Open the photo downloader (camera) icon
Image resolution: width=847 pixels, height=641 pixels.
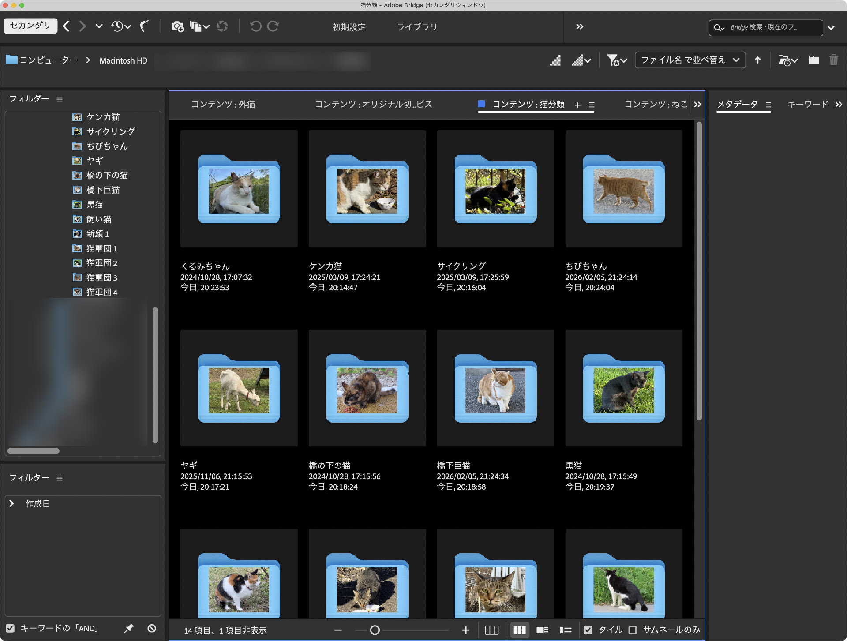(178, 26)
